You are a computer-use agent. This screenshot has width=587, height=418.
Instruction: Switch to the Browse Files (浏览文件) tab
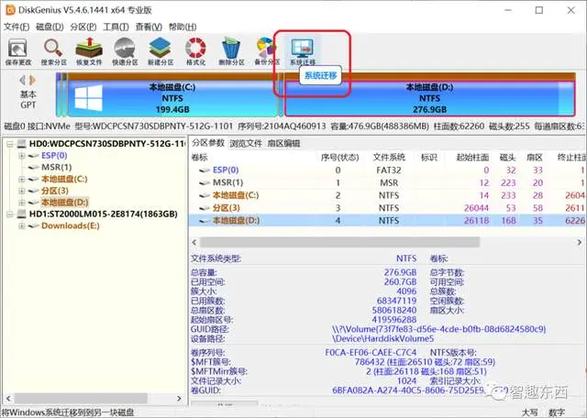point(246,143)
